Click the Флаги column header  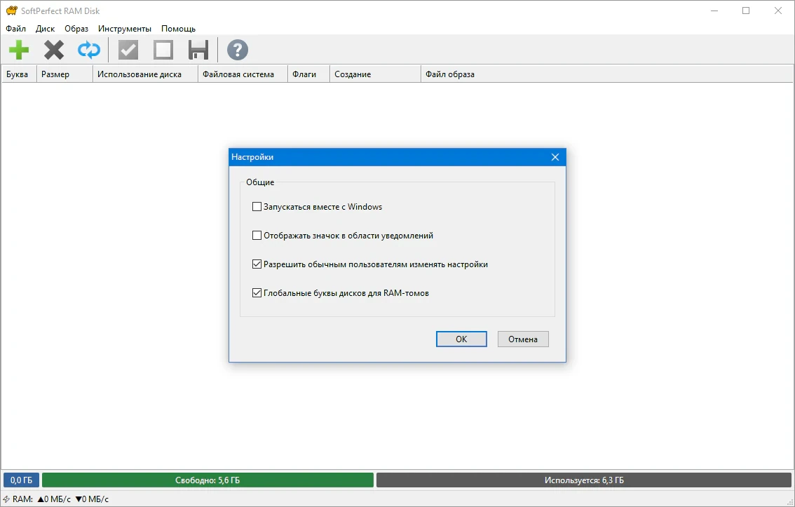[x=308, y=74]
